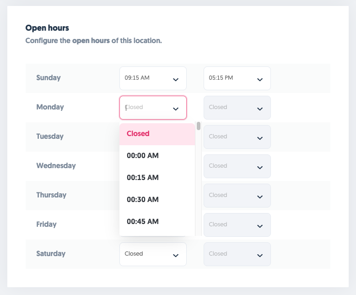Click chevron in Saturday opening time dropdown
This screenshot has height=295, width=356.
pos(176,256)
